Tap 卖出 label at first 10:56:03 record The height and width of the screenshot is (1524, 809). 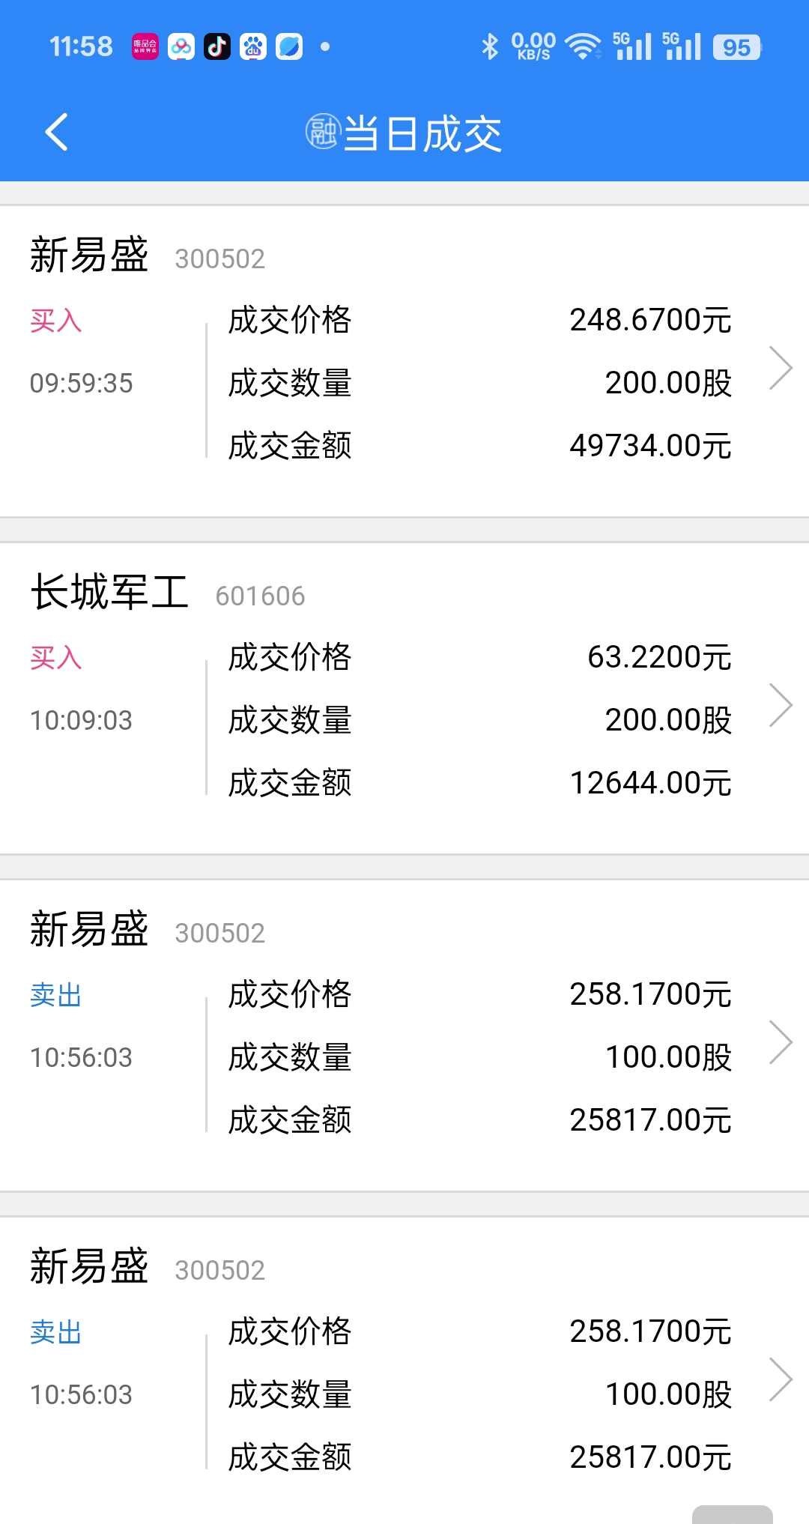[56, 995]
